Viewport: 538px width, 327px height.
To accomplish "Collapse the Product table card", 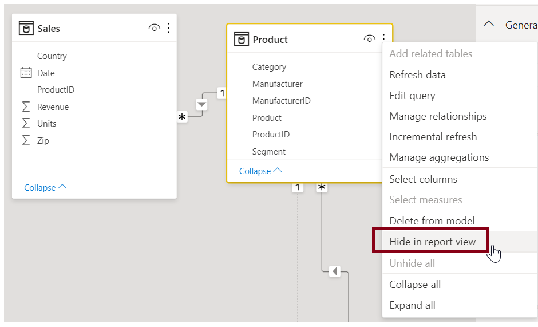I will click(260, 171).
